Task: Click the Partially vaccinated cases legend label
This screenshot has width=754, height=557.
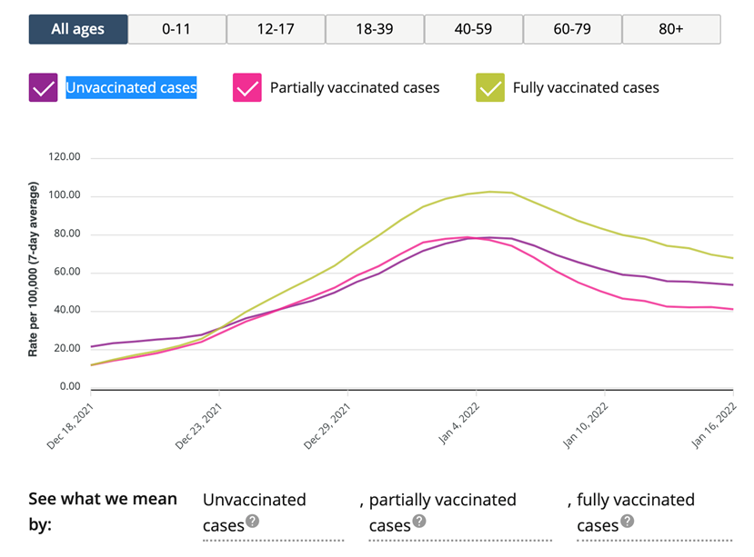Action: tap(355, 88)
